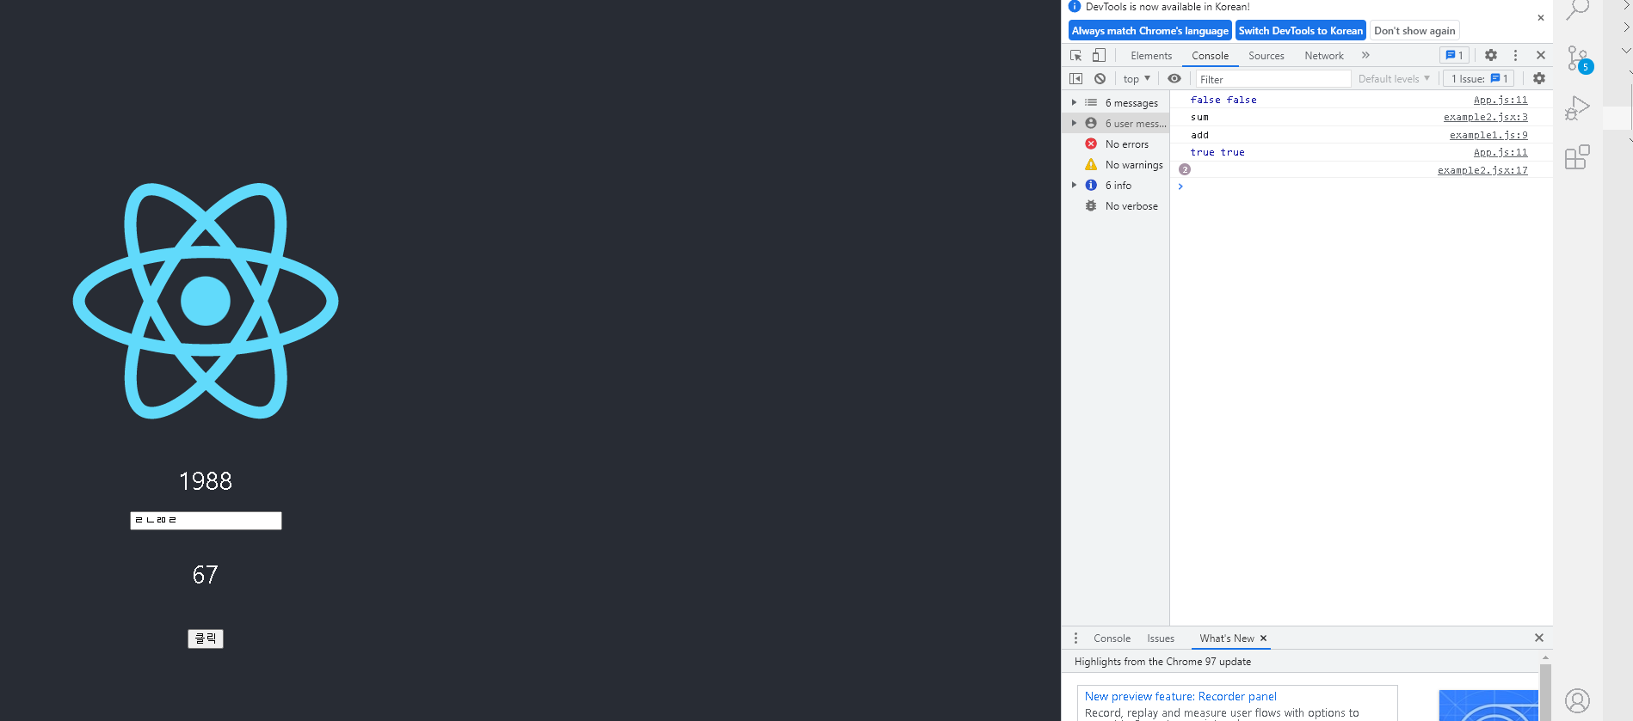Image resolution: width=1633 pixels, height=721 pixels.
Task: Open the DevTools three-dot customize menu
Action: [x=1515, y=55]
